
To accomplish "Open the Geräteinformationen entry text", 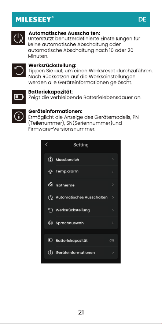I will (76, 253).
